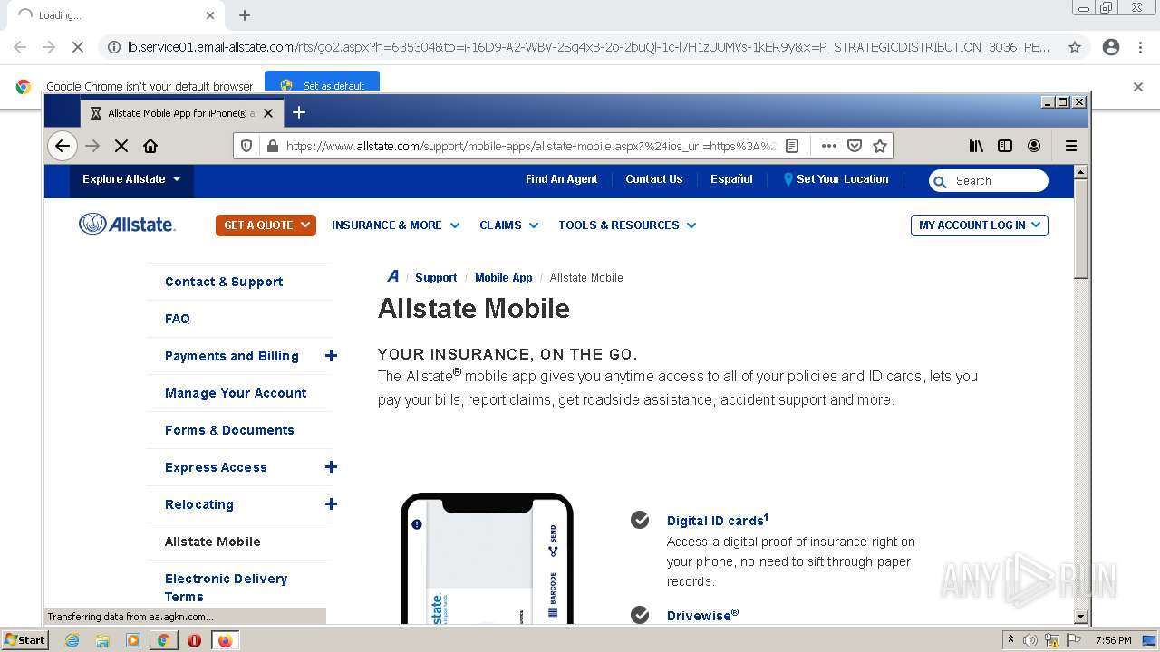The image size is (1160, 652).
Task: Open Forms & Documents sidebar item
Action: tap(229, 430)
